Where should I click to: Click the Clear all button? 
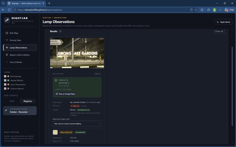click(219, 31)
